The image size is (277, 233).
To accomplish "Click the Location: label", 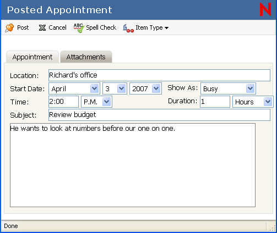I will coord(24,76).
